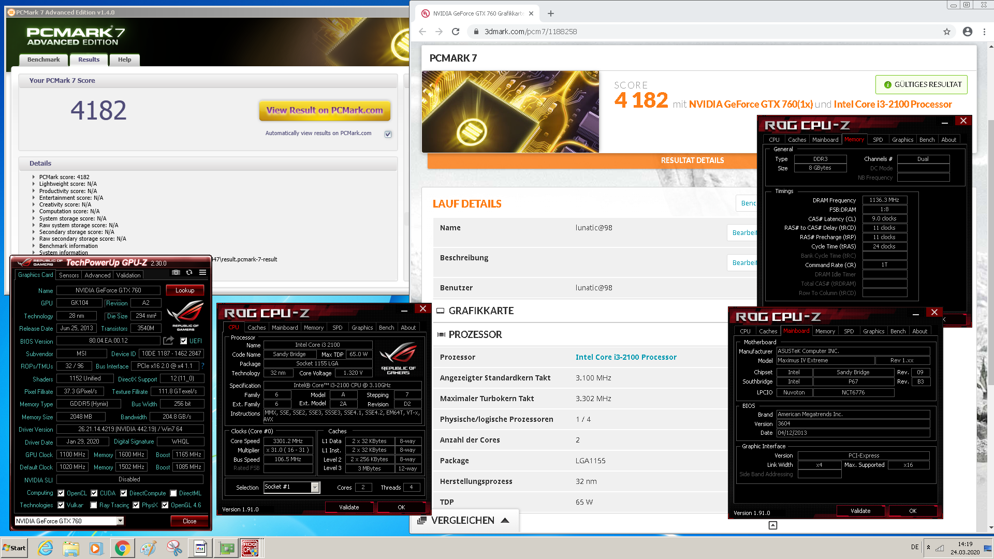The height and width of the screenshot is (559, 994).
Task: Toggle PhysX checkbox in GPU-Z
Action: click(136, 505)
